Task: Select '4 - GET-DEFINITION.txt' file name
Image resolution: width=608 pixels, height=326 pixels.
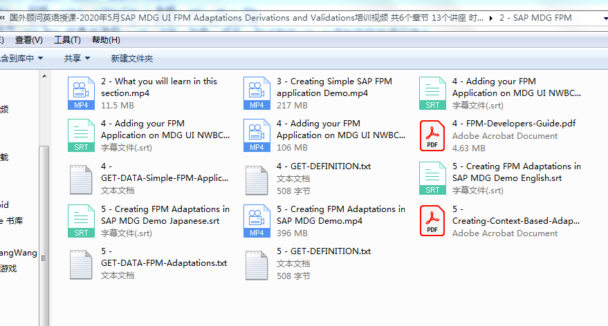Action: pyautogui.click(x=324, y=166)
